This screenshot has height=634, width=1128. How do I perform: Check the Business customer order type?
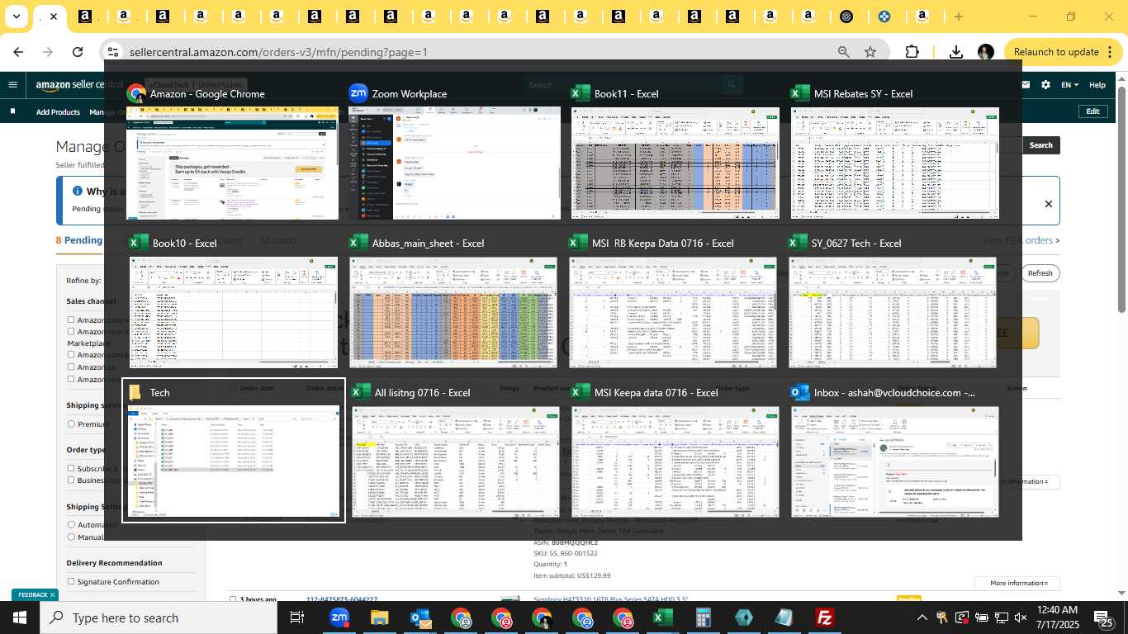point(71,480)
